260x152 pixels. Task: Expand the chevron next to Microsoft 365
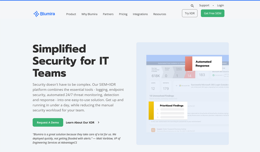(176, 86)
